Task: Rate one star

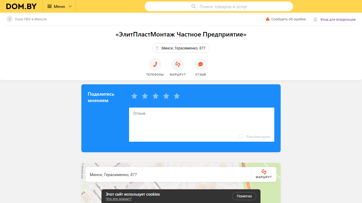Action: coord(134,96)
